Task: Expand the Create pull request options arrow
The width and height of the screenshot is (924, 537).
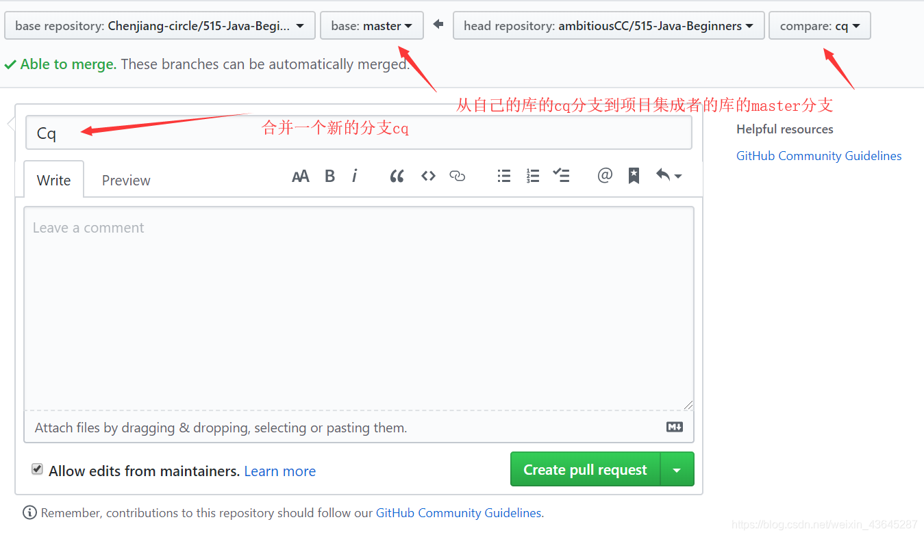Action: click(677, 469)
